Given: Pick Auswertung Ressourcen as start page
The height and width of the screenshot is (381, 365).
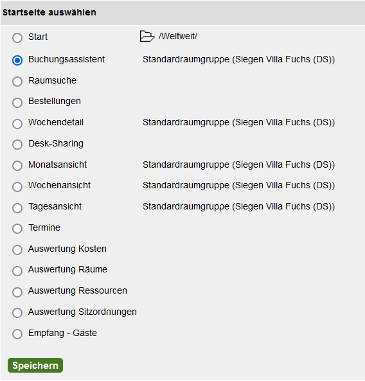Looking at the screenshot, I should point(17,292).
